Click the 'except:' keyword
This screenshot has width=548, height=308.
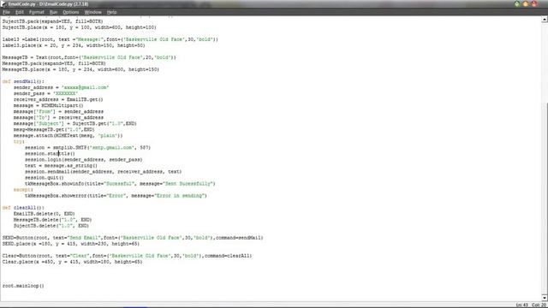(23, 190)
